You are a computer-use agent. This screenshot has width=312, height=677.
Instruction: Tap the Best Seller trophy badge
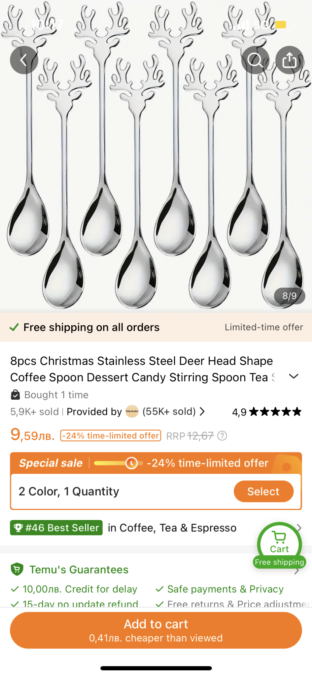pos(56,528)
